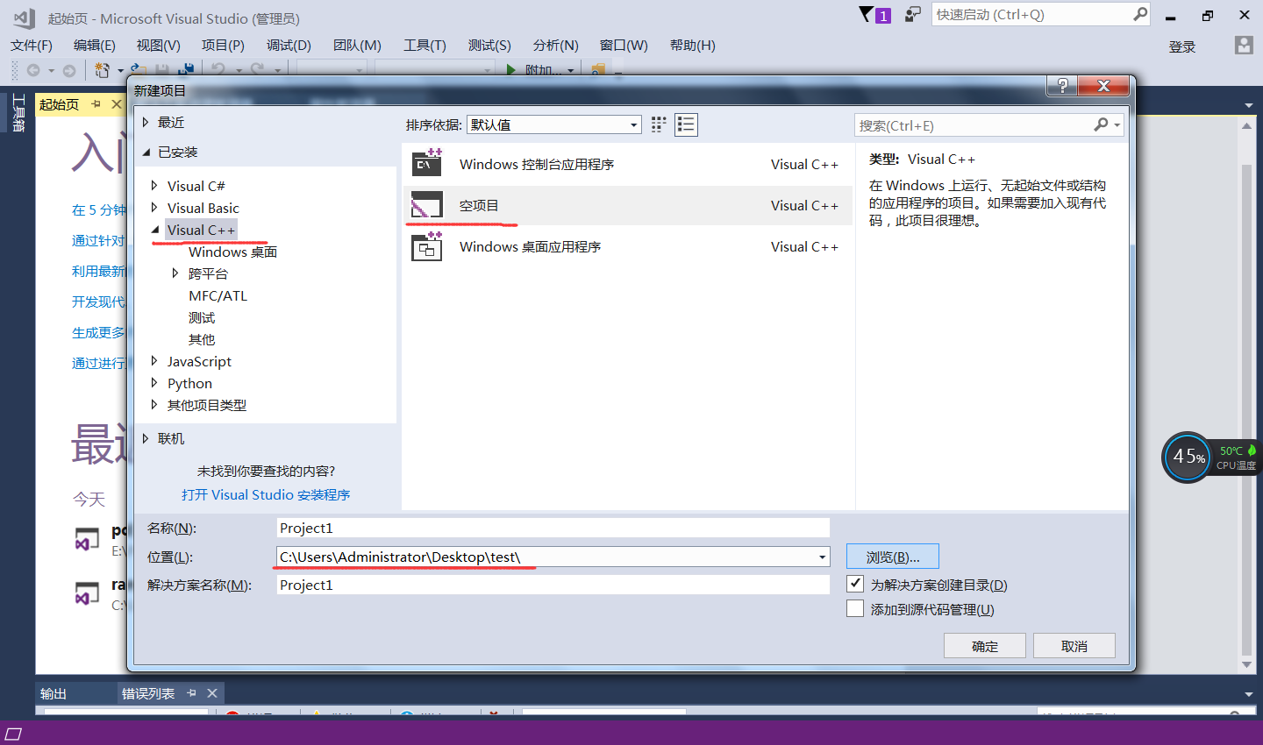Open the 位置 location dropdown arrow
Image resolution: width=1263 pixels, height=745 pixels.
(x=822, y=557)
